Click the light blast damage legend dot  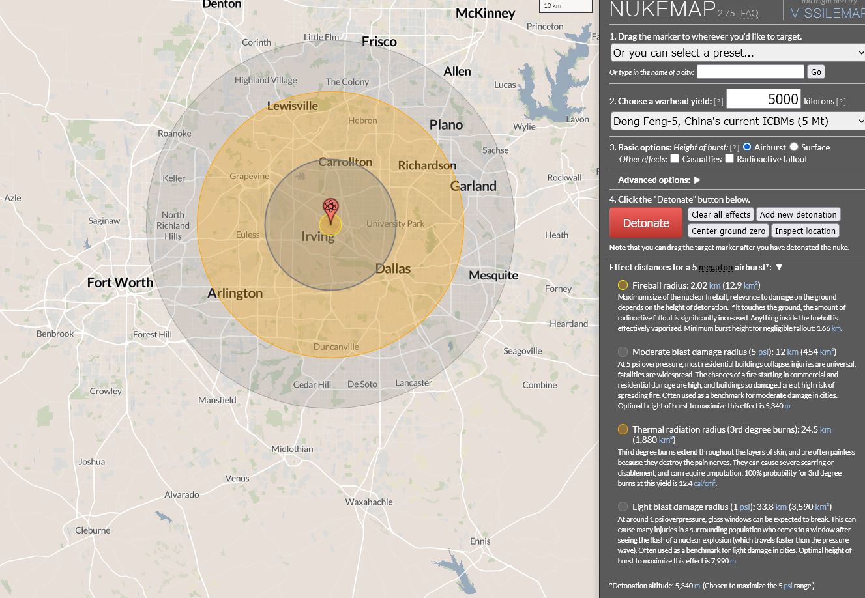623,507
